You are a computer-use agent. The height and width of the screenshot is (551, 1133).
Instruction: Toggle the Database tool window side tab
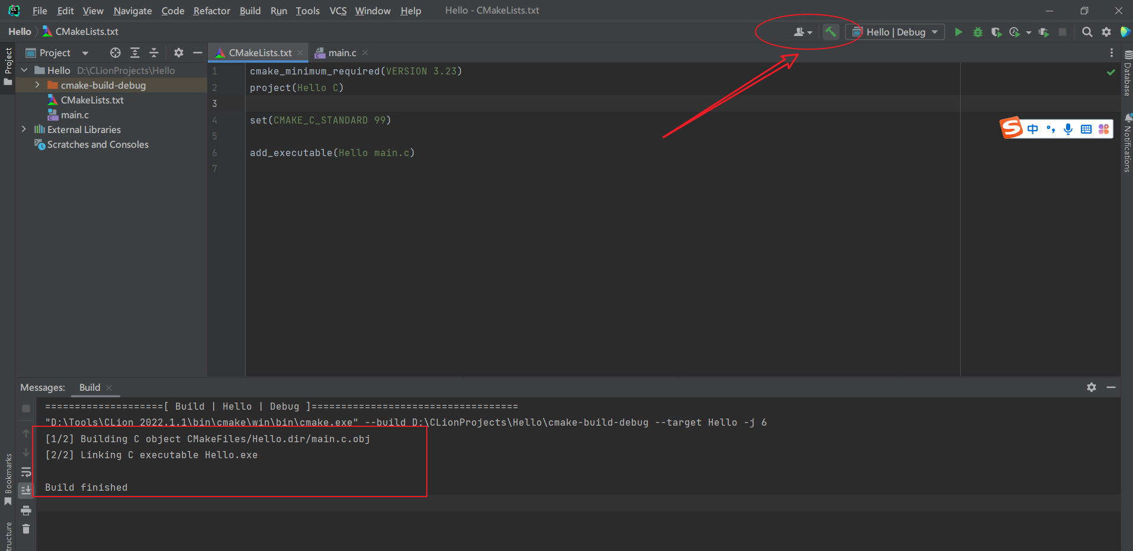[1127, 73]
